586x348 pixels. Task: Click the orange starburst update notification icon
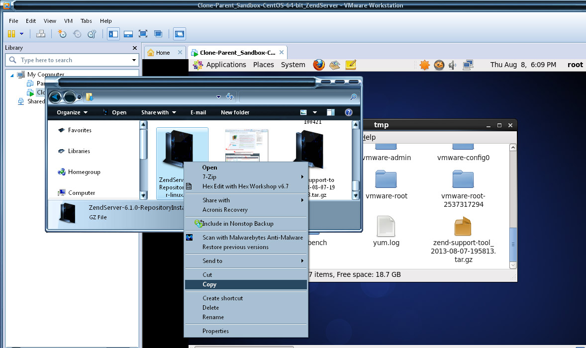pos(424,65)
